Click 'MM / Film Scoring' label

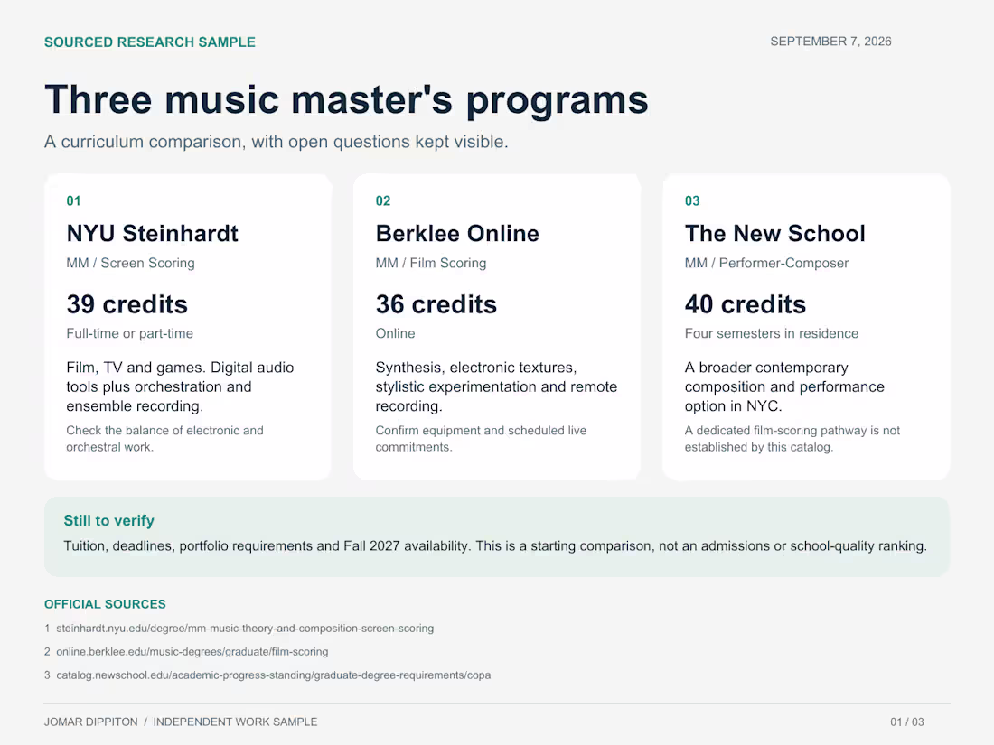click(x=431, y=263)
